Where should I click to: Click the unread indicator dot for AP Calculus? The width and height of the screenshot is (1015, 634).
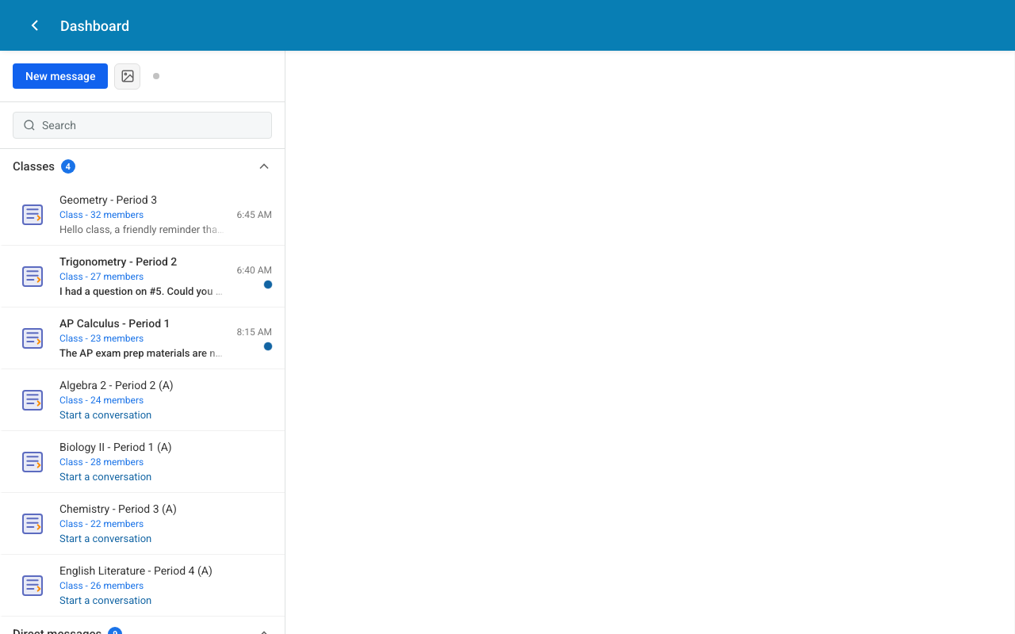[268, 346]
